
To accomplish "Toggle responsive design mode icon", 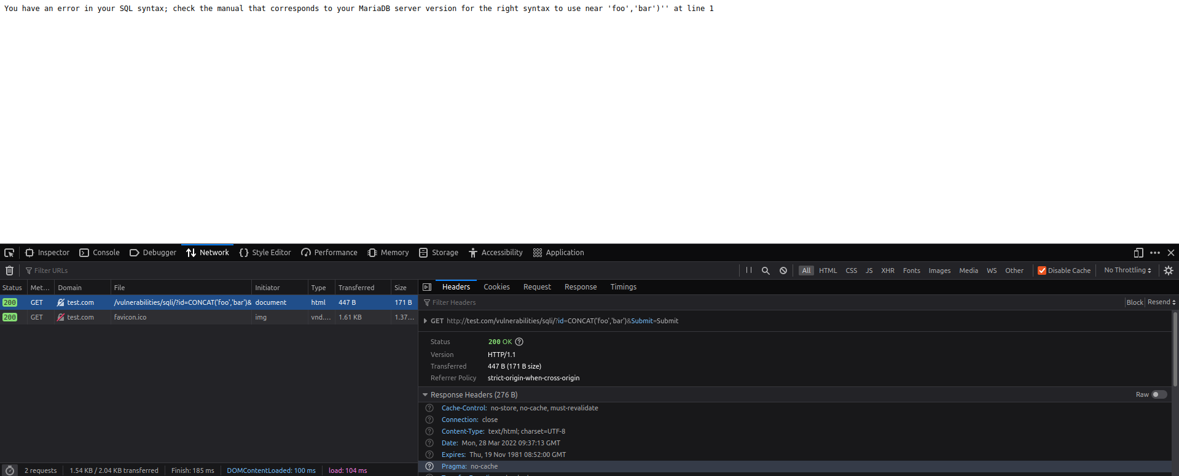I will pos(1138,253).
